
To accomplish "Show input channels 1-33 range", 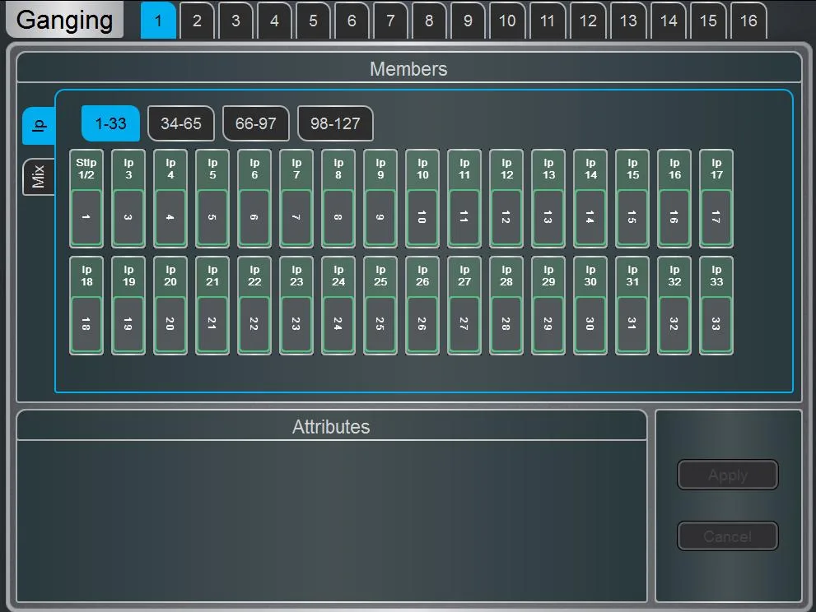I will pyautogui.click(x=110, y=123).
